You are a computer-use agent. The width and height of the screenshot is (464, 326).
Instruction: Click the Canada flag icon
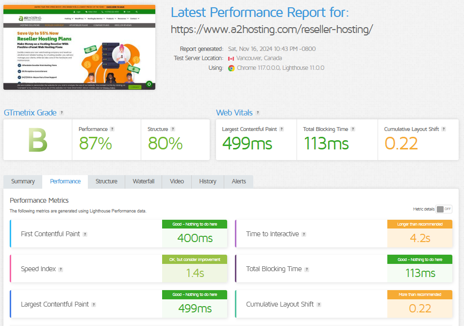[231, 59]
